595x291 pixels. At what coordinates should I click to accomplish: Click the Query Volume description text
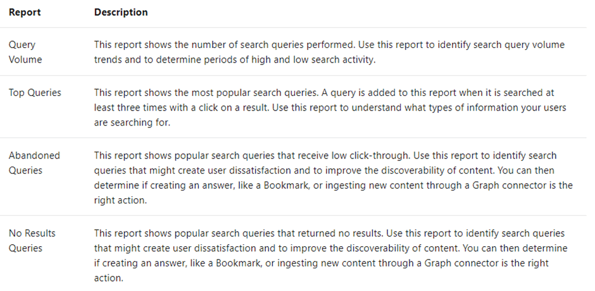coord(329,52)
